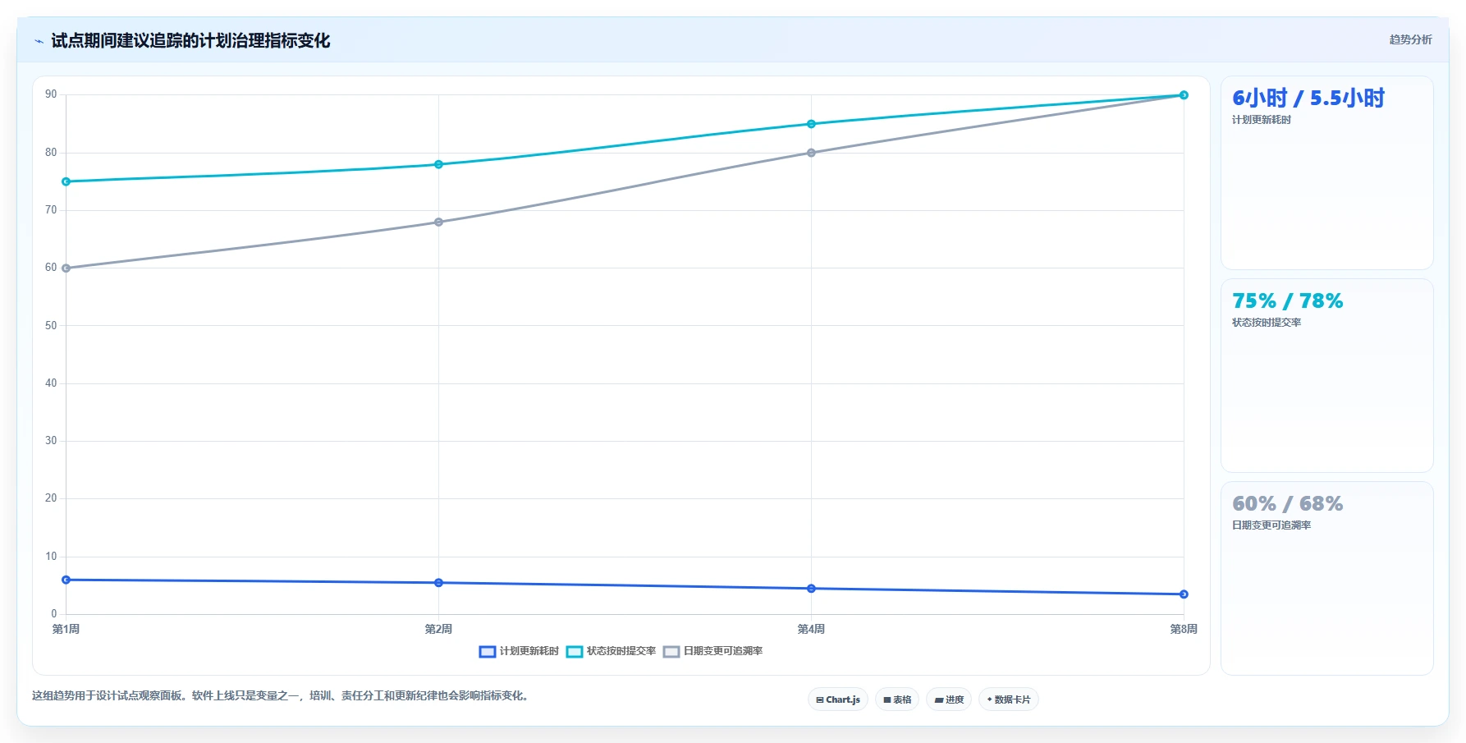The image size is (1466, 743).
Task: Select the blue data point at 第1周
Action: (x=66, y=580)
